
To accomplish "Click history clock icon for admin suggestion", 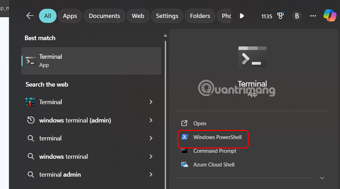I will coord(31,120).
